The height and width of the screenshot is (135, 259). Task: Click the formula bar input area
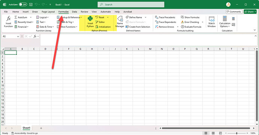[147, 40]
